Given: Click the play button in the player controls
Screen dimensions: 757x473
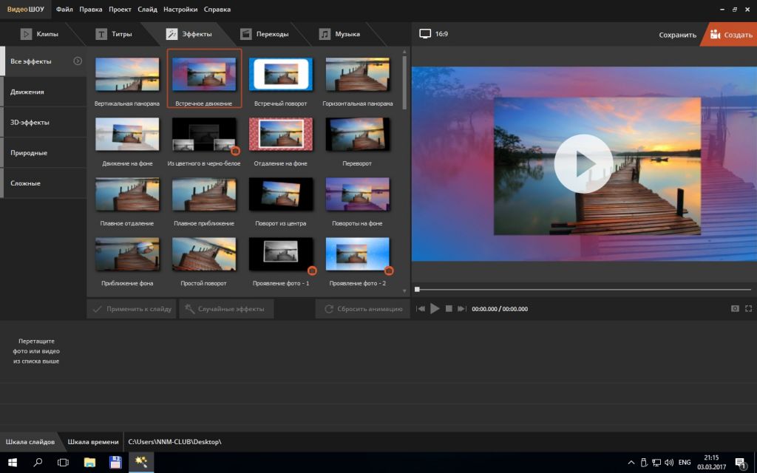Looking at the screenshot, I should [435, 308].
